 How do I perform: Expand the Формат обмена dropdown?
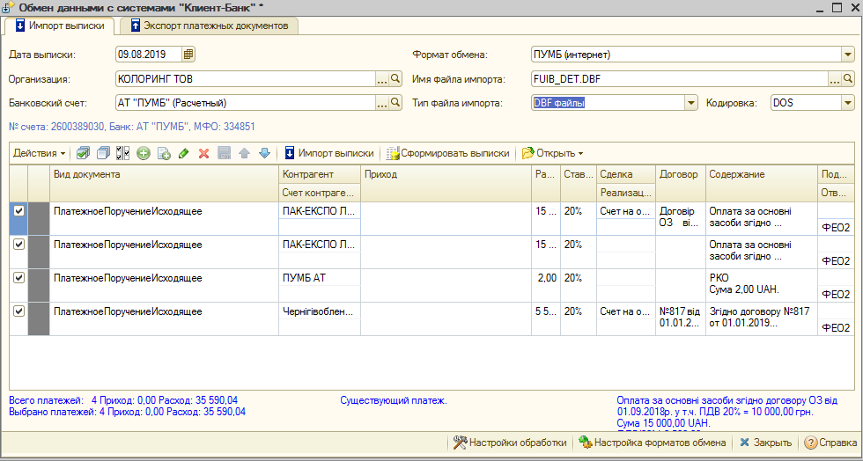coord(847,55)
